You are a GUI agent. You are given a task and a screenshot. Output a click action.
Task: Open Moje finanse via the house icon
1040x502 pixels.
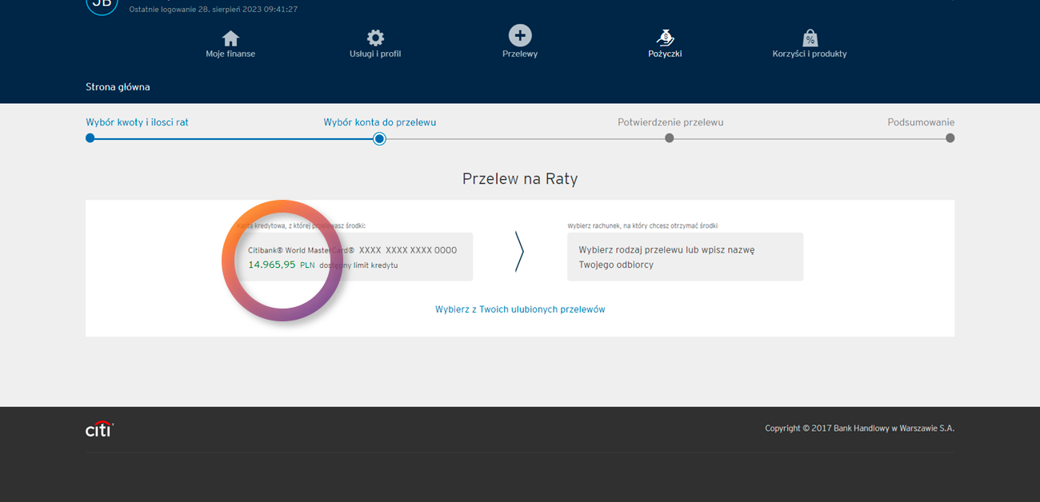pyautogui.click(x=230, y=38)
